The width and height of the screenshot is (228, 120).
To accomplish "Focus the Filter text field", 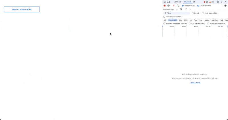I will [176, 13].
